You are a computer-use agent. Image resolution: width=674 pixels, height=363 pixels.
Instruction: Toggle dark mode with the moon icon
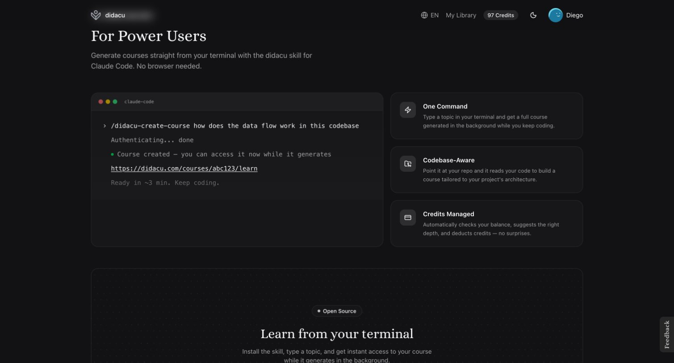click(x=533, y=15)
